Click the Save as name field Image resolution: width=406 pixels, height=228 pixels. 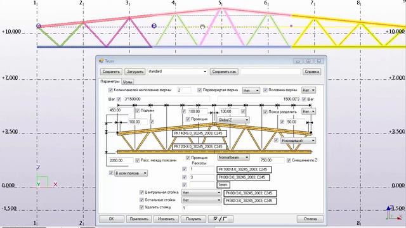(271, 72)
